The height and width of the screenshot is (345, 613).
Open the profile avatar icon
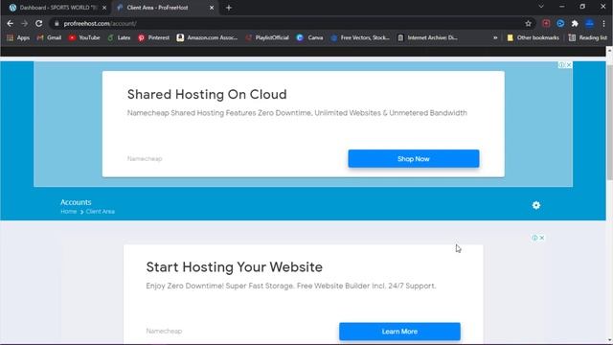590,23
